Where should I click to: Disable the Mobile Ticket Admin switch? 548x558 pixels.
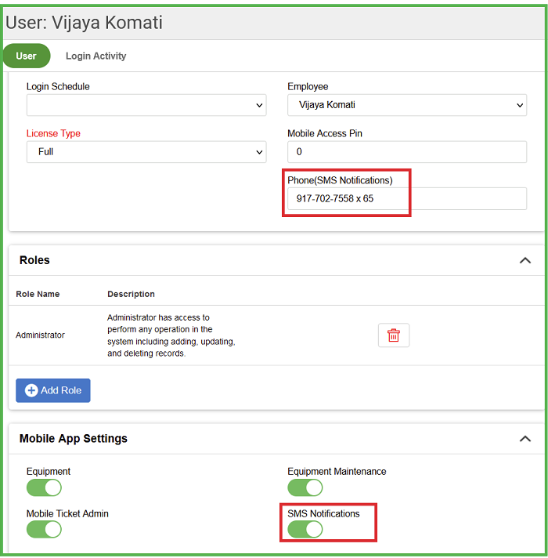click(44, 529)
